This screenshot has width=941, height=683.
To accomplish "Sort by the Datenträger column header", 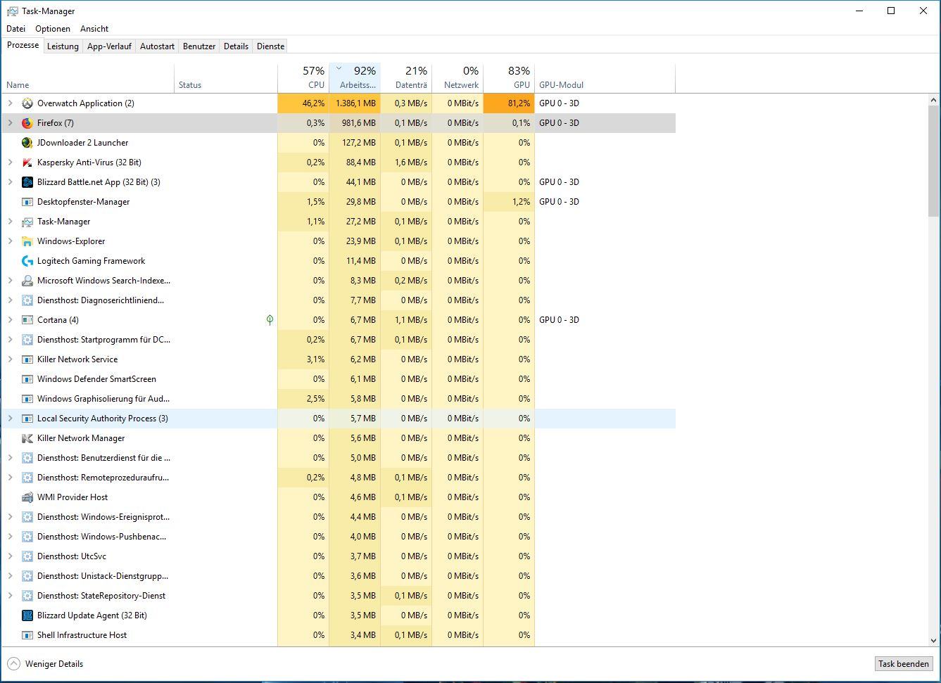I will (406, 77).
